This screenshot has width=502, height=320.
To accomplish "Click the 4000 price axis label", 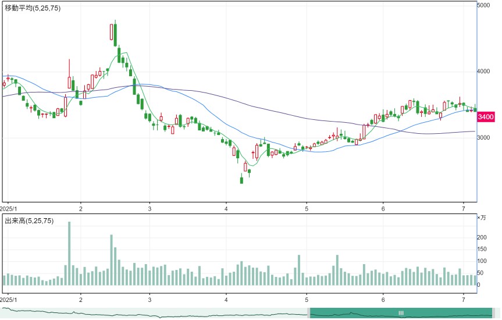I will pyautogui.click(x=483, y=71).
